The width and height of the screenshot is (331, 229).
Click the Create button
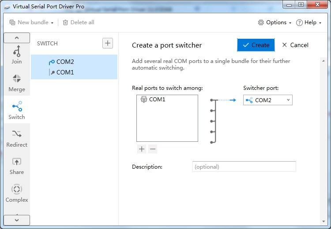coord(256,45)
